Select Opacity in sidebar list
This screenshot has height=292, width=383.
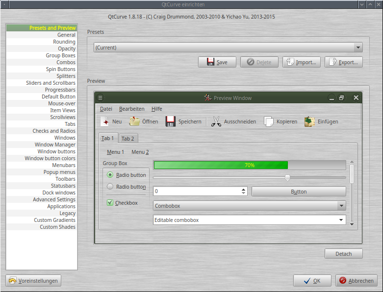(x=42, y=49)
